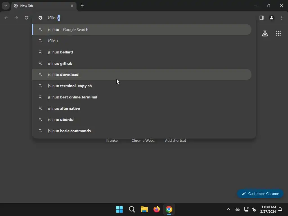288x216 pixels.
Task: Click the muted volume tray icon
Action: pos(254,209)
